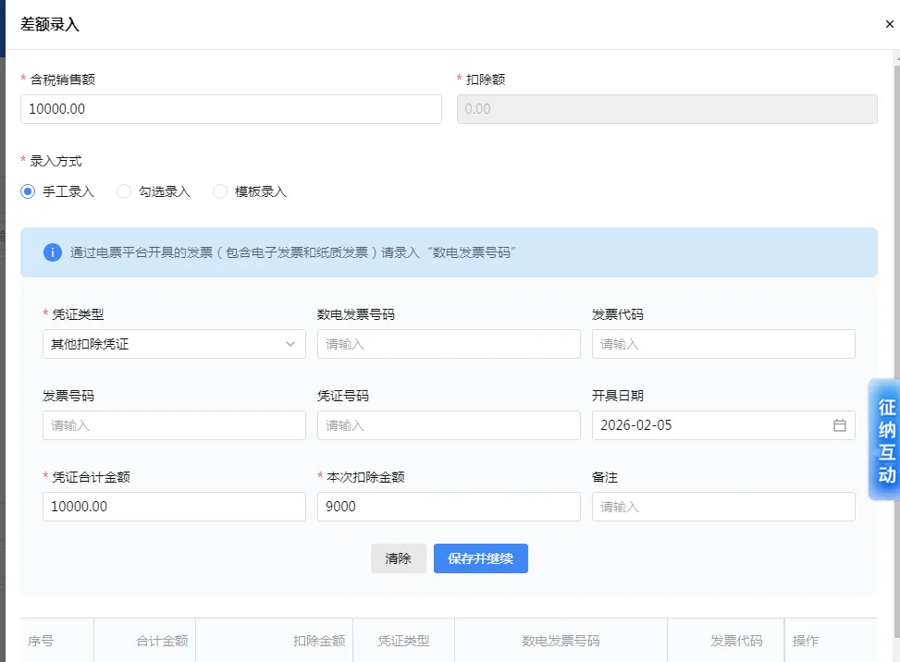Click the 发票代码 input field
The width and height of the screenshot is (900, 662).
(x=723, y=344)
